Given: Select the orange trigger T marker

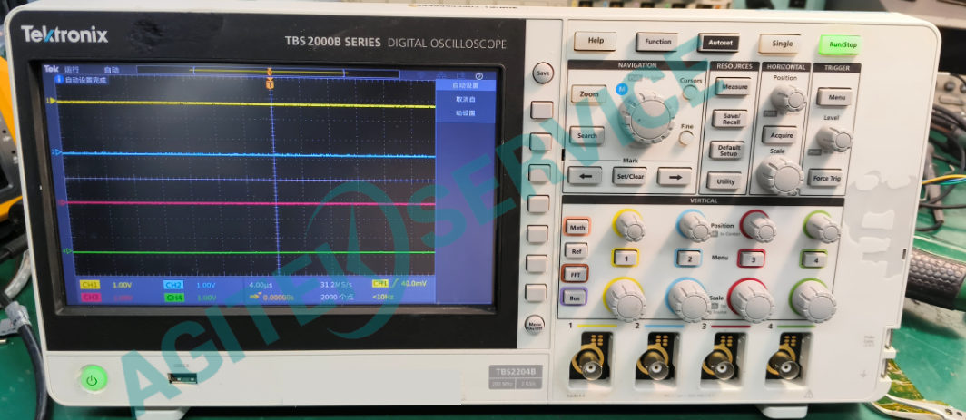Looking at the screenshot, I should tap(270, 83).
